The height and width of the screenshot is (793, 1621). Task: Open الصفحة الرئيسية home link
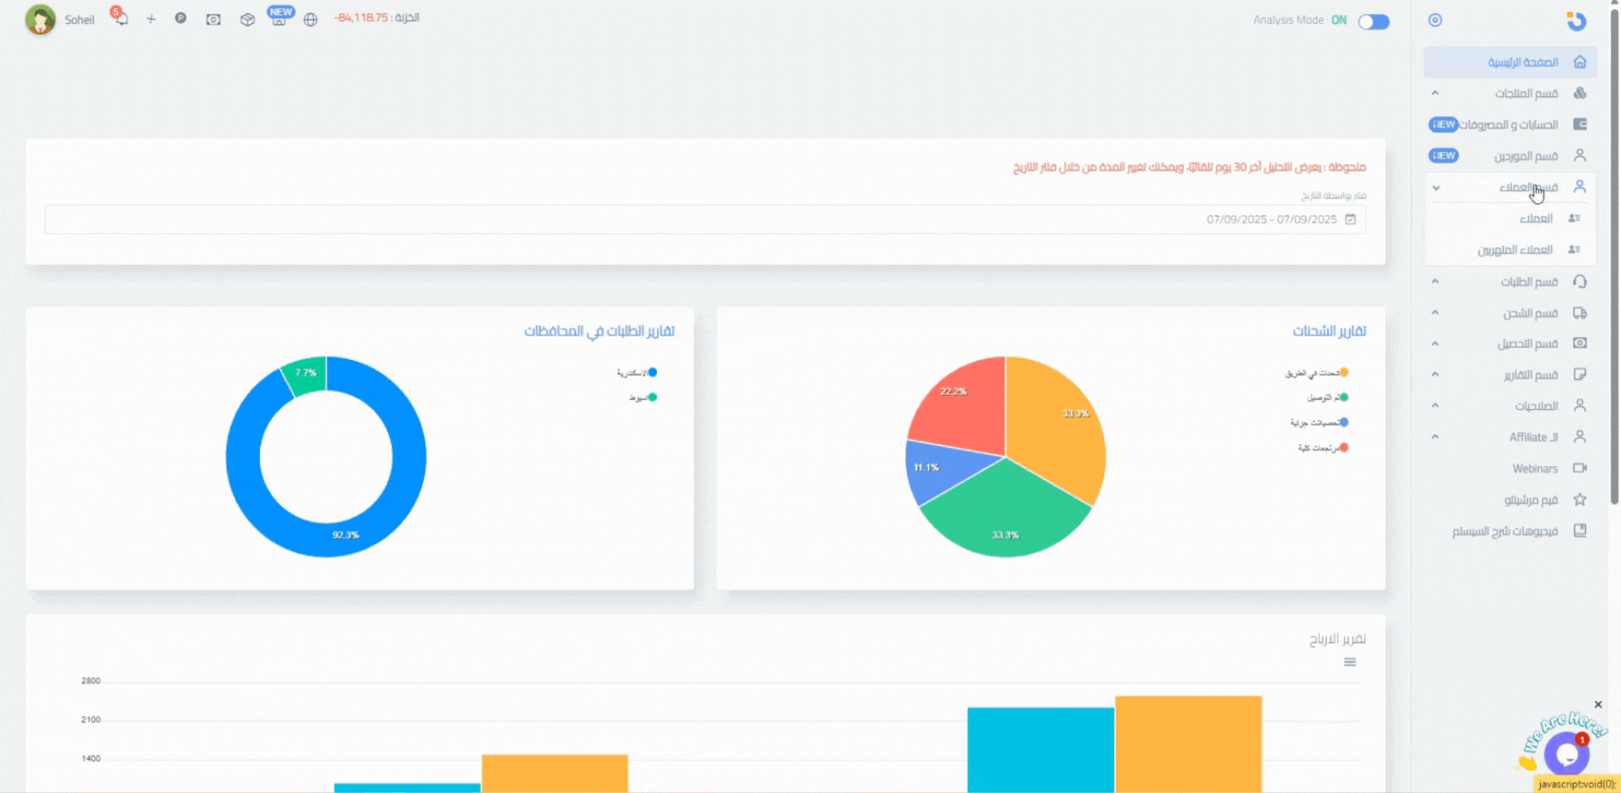pos(1522,62)
